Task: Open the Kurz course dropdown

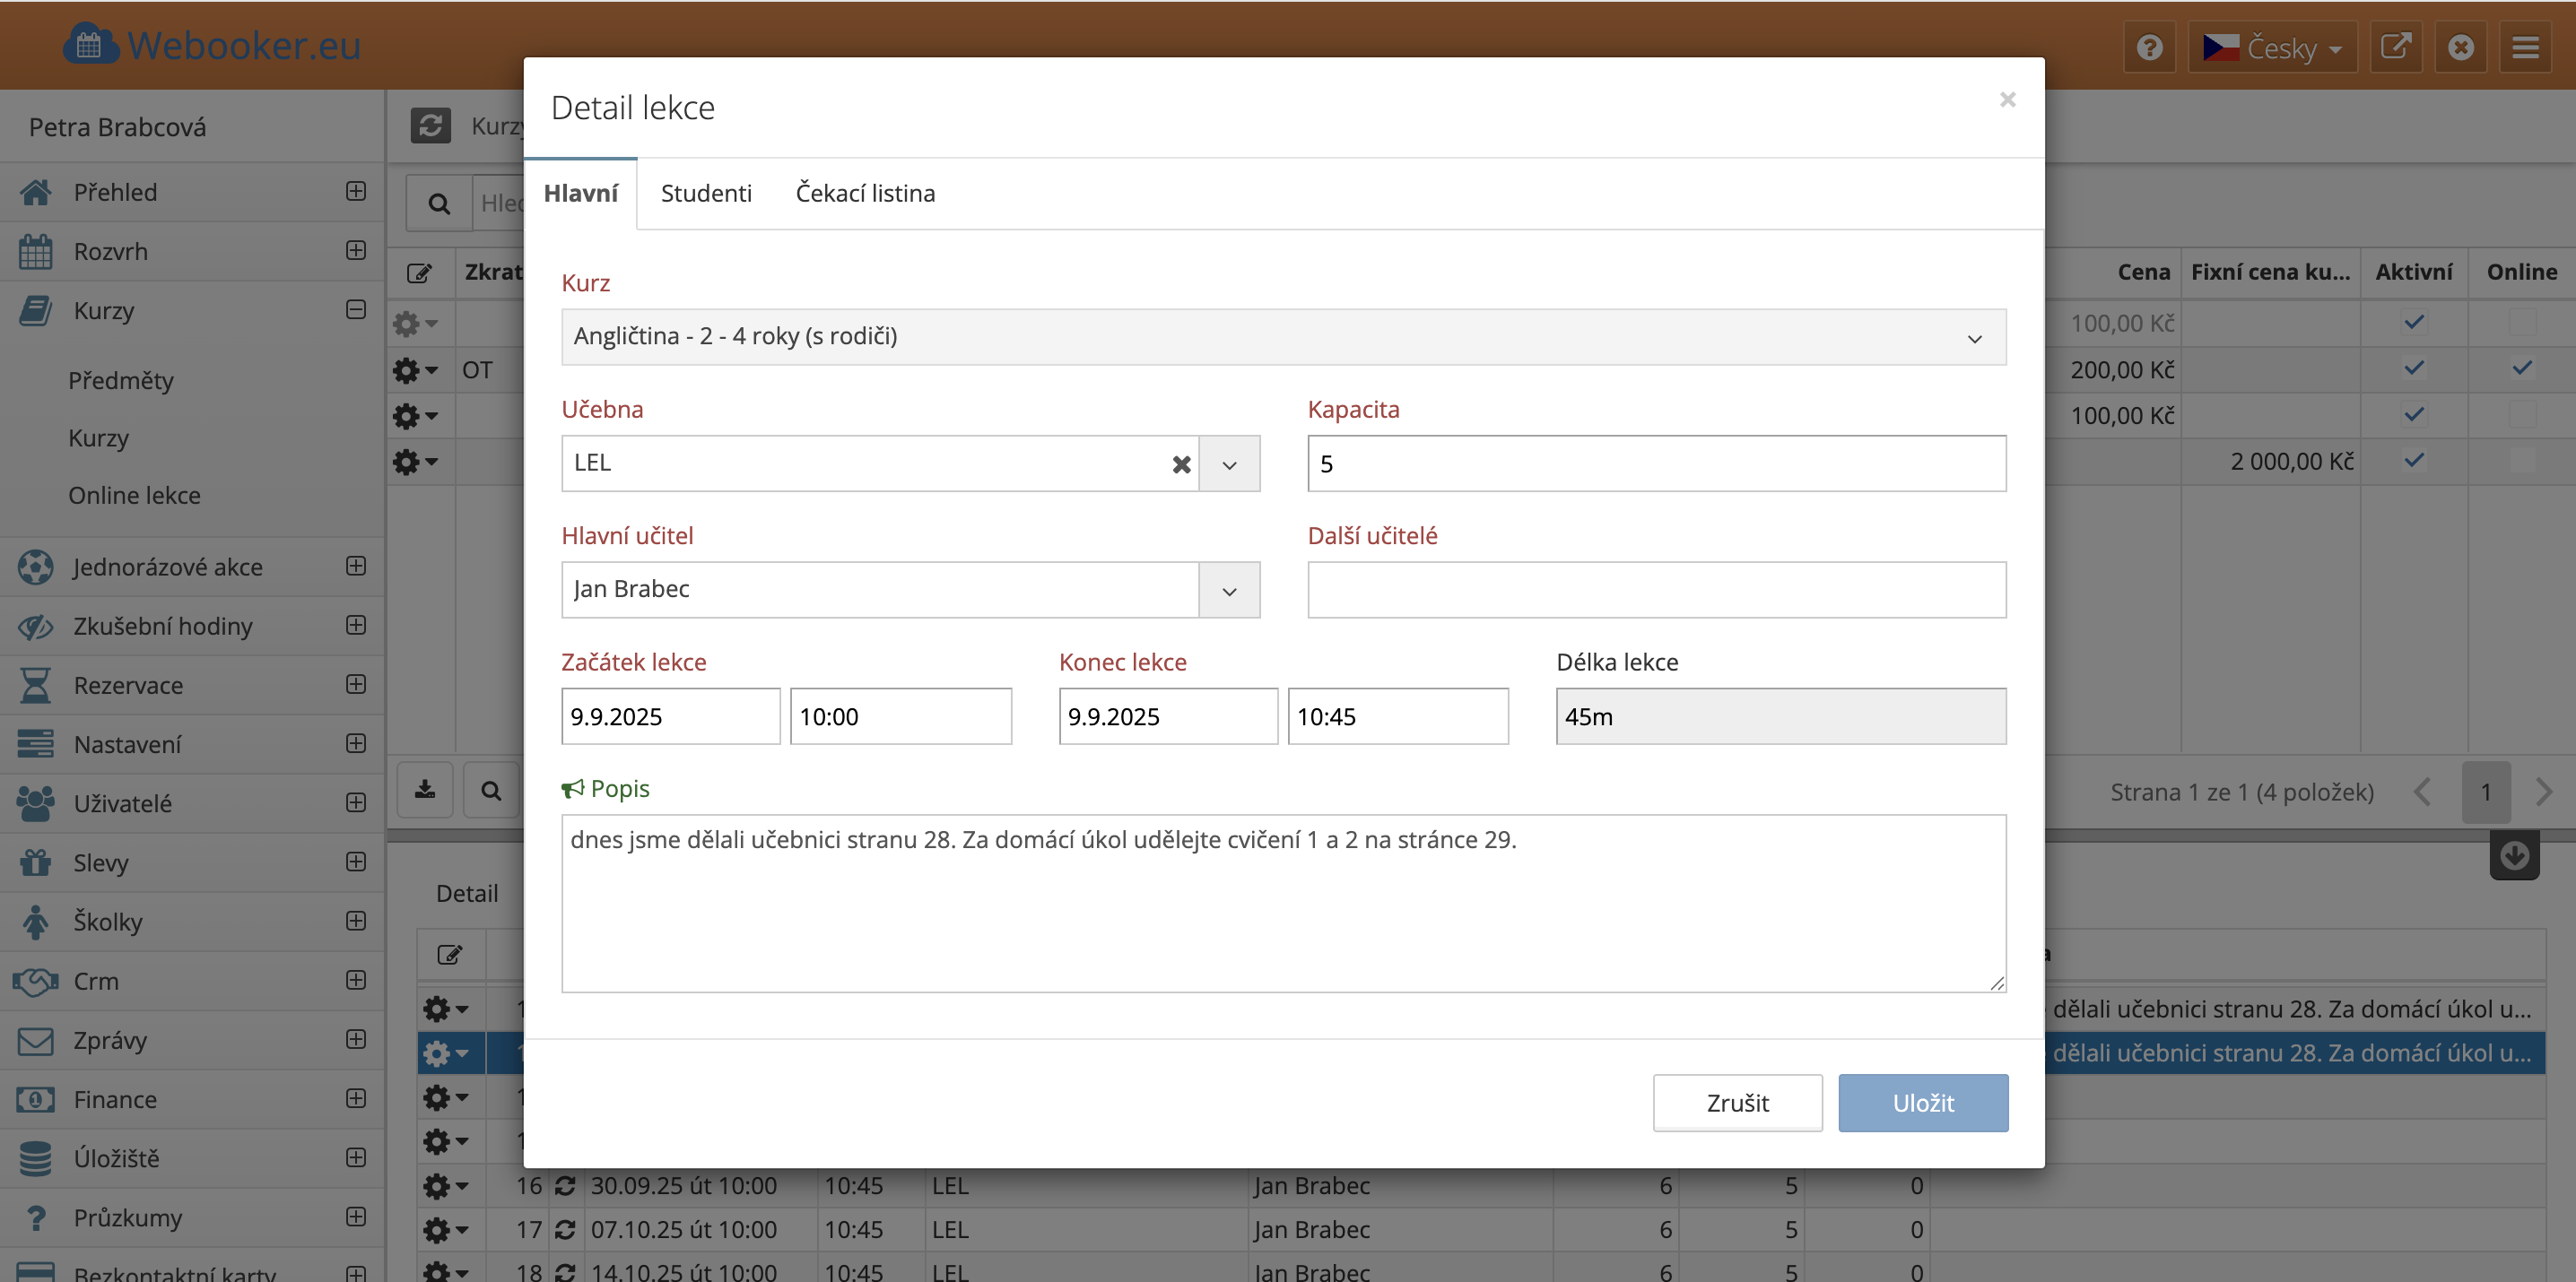Action: (1283, 337)
